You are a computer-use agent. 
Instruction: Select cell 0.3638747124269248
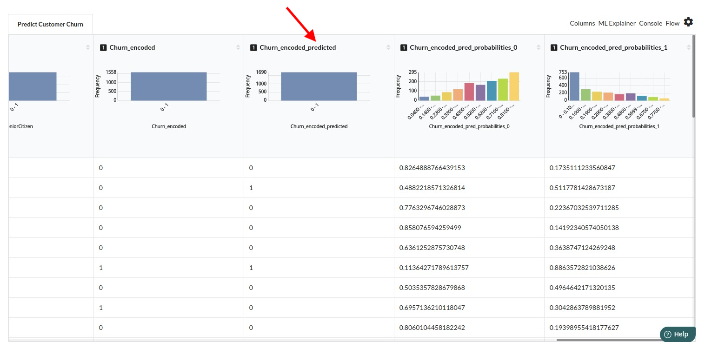tap(619, 248)
